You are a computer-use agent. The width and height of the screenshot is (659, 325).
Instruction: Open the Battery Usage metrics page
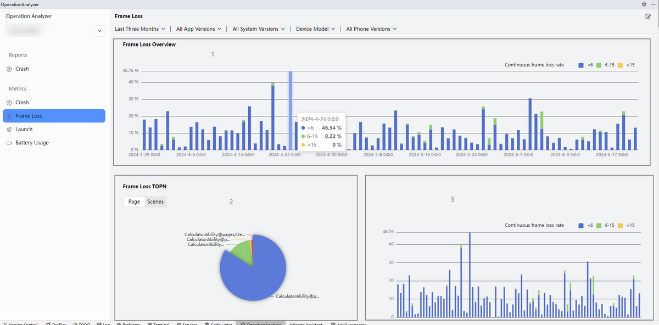tap(32, 143)
